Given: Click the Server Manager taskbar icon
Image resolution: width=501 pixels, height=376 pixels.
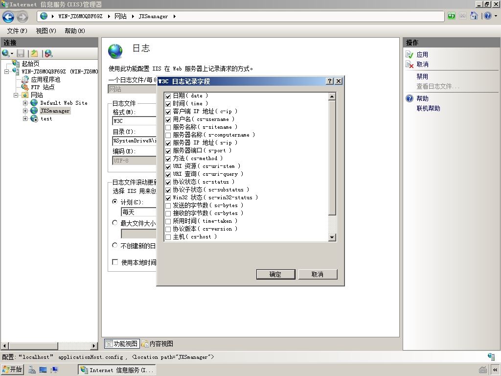Looking at the screenshot, I should pos(32,370).
